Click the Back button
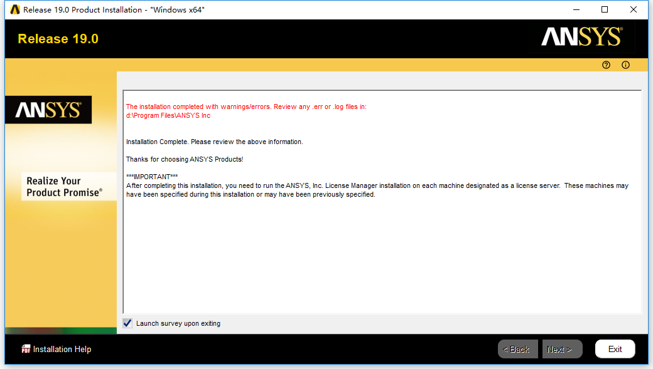 pos(517,349)
